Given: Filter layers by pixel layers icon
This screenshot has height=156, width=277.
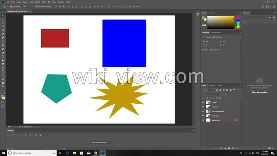Looking at the screenshot, I should (217, 90).
